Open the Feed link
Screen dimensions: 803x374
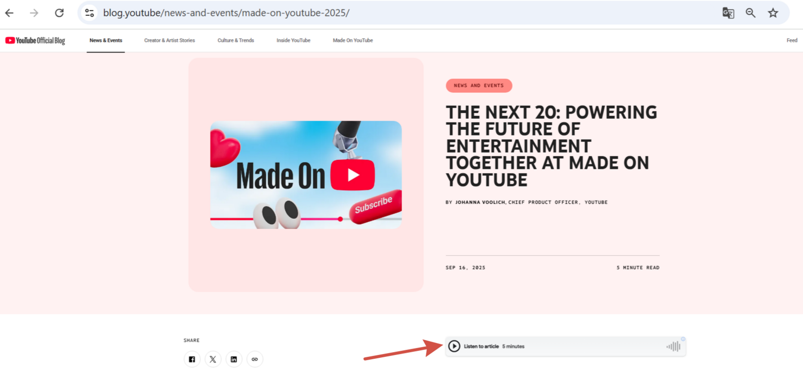point(792,41)
